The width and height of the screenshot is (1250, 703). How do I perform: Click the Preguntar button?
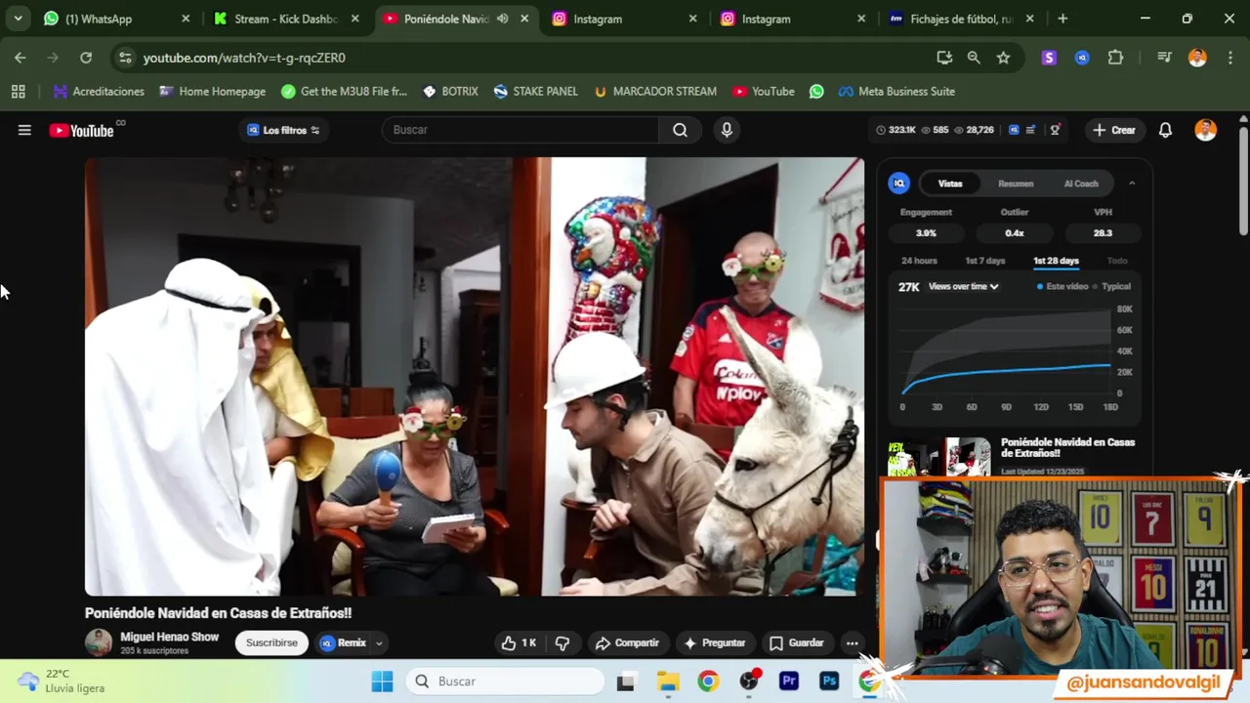pos(715,642)
